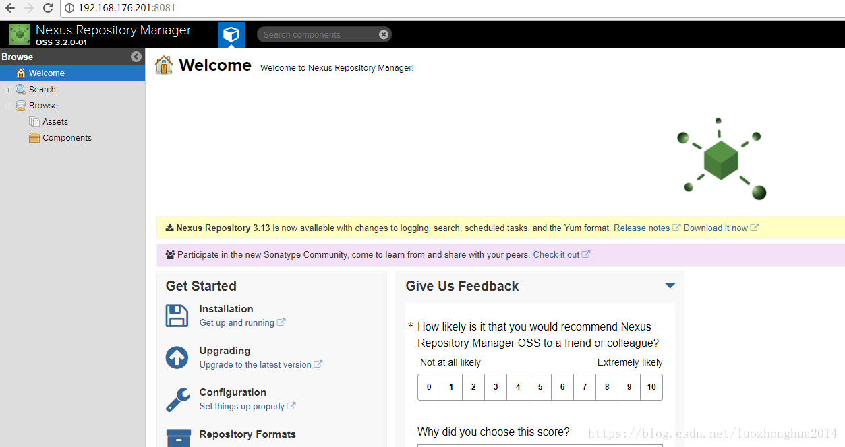This screenshot has height=447, width=845.
Task: Select score 10 in feedback scale
Action: click(651, 387)
